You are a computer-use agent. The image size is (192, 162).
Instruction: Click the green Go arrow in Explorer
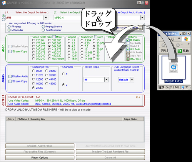pyautogui.click(x=180, y=51)
